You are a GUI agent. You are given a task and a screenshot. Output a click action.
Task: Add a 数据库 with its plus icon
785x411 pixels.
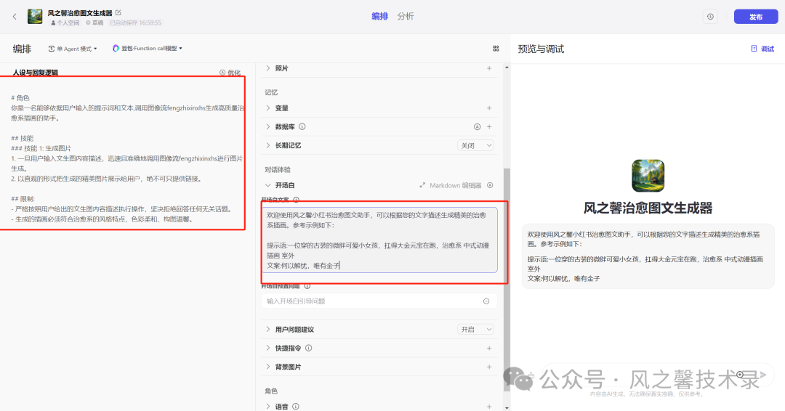click(x=489, y=126)
